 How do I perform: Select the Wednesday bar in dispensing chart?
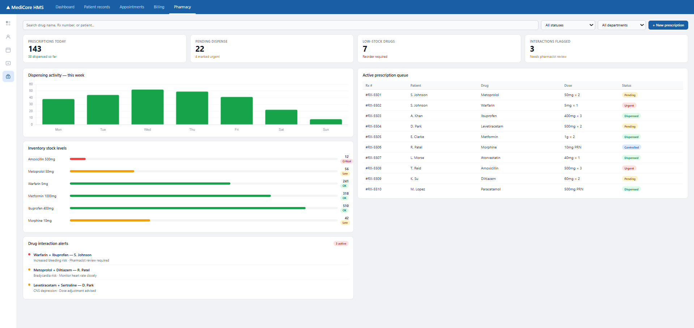point(148,107)
